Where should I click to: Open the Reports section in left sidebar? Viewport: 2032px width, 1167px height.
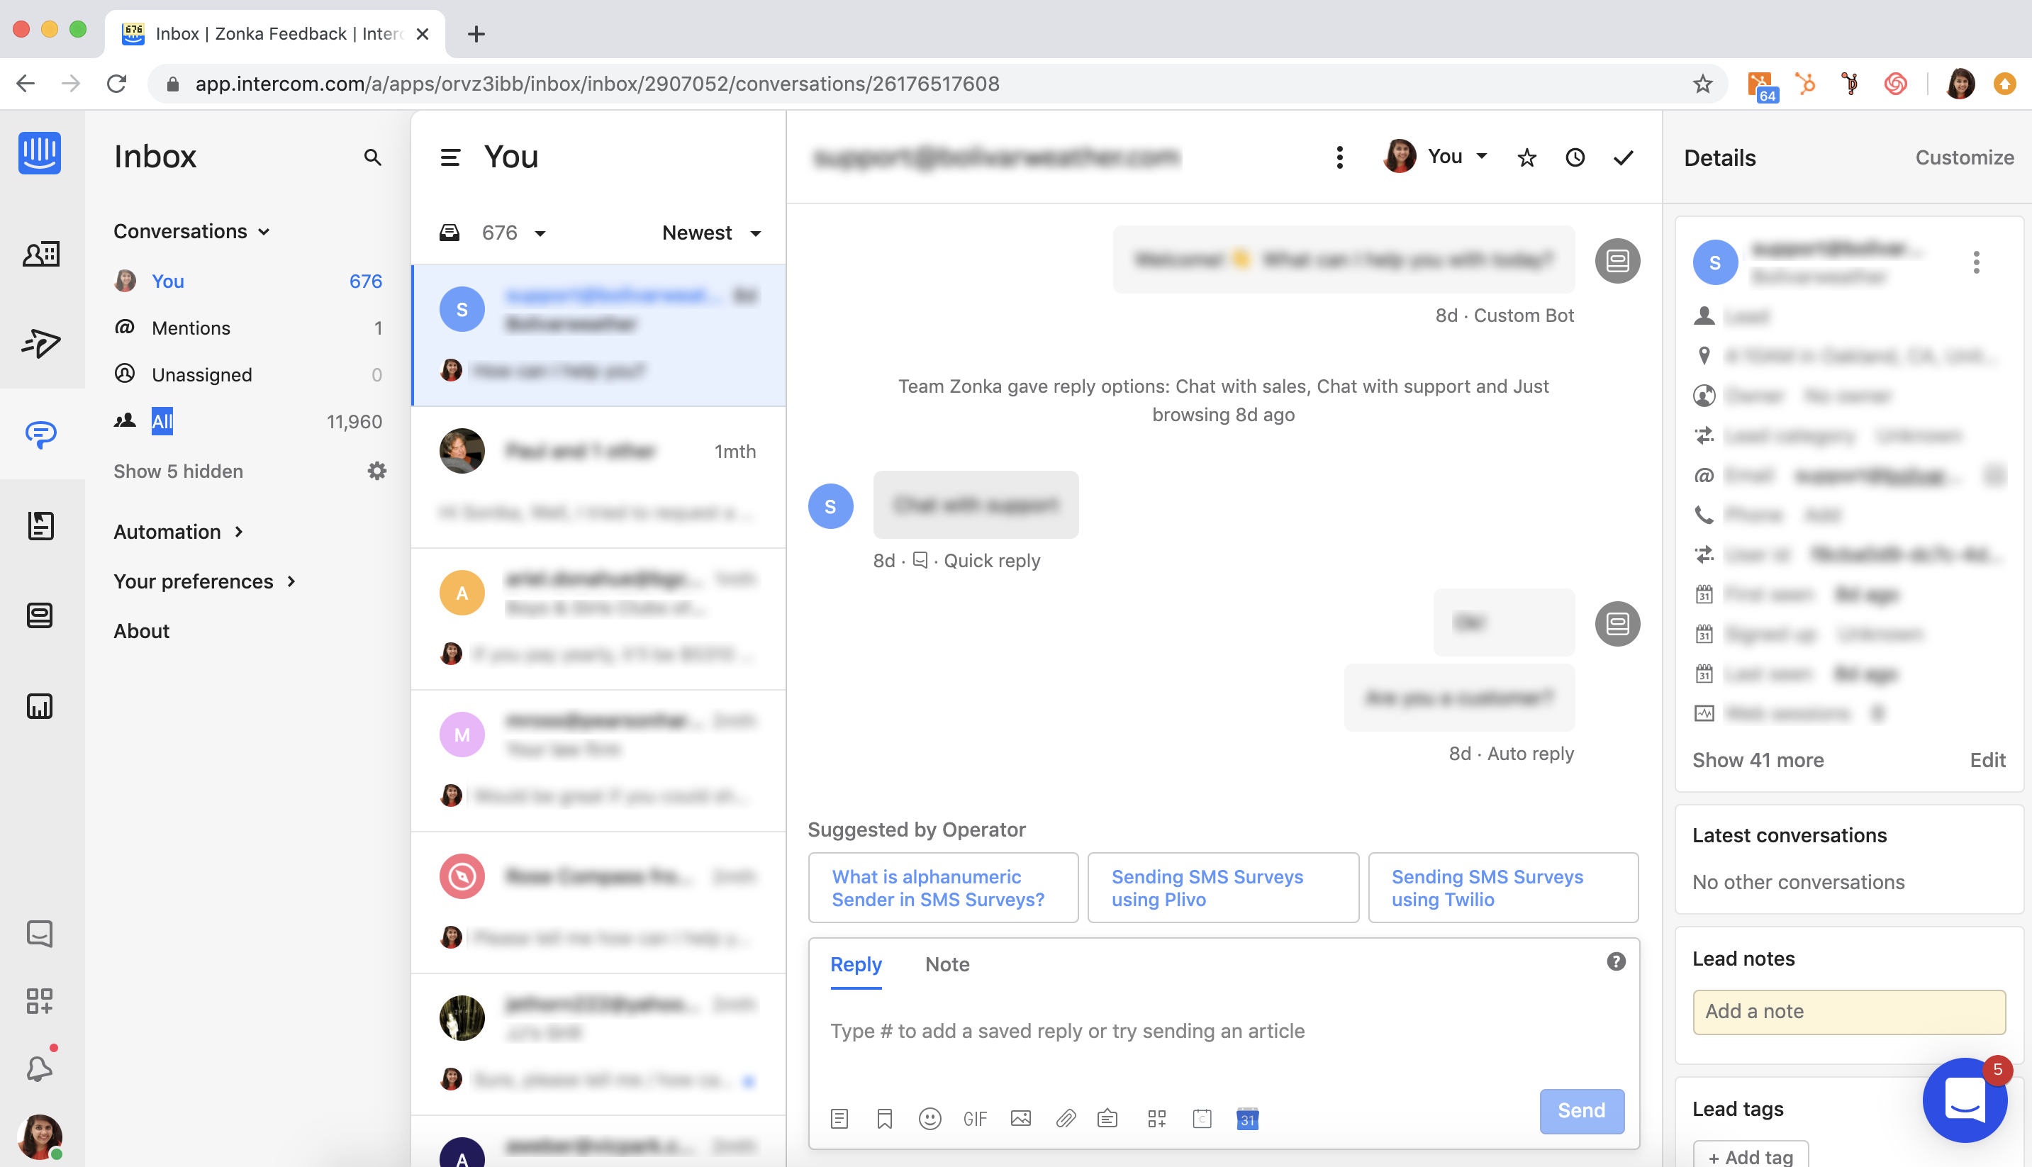coord(41,706)
